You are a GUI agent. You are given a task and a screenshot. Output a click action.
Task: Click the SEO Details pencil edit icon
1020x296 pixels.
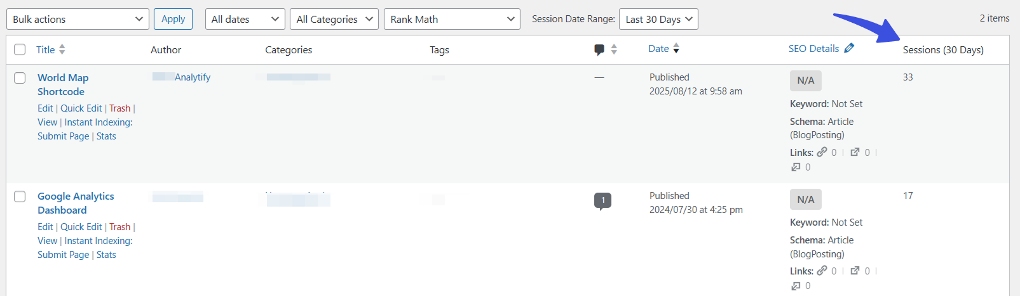tap(849, 48)
